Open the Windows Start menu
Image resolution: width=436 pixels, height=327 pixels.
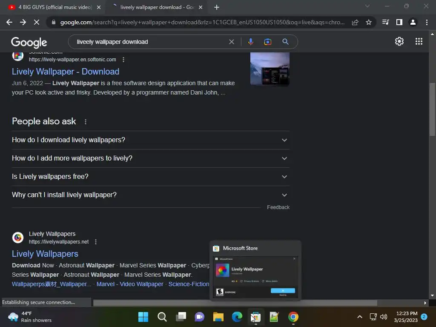tap(143, 317)
